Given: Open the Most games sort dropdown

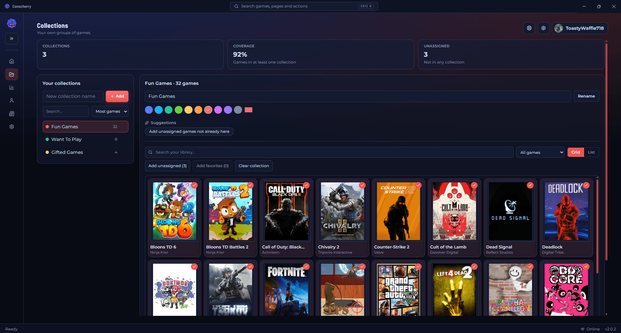Looking at the screenshot, I should (x=110, y=111).
